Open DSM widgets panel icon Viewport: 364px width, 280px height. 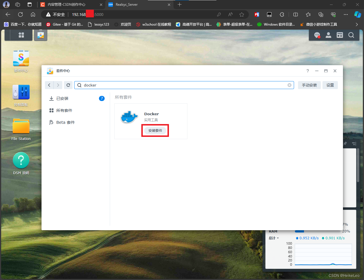pyautogui.click(x=340, y=35)
